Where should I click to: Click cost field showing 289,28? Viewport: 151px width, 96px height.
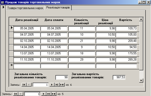point(126,60)
